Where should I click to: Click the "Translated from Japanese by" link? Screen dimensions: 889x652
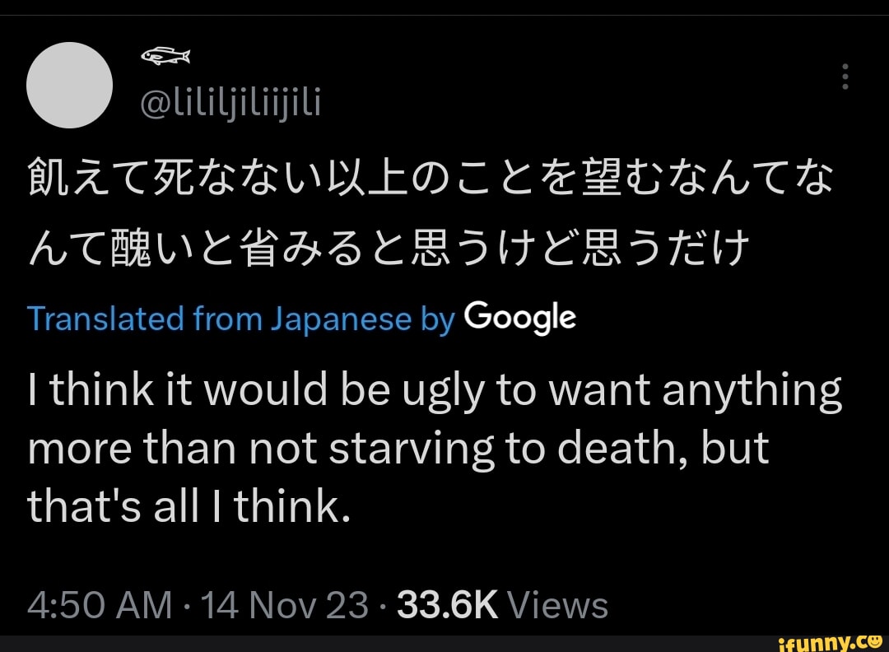240,319
